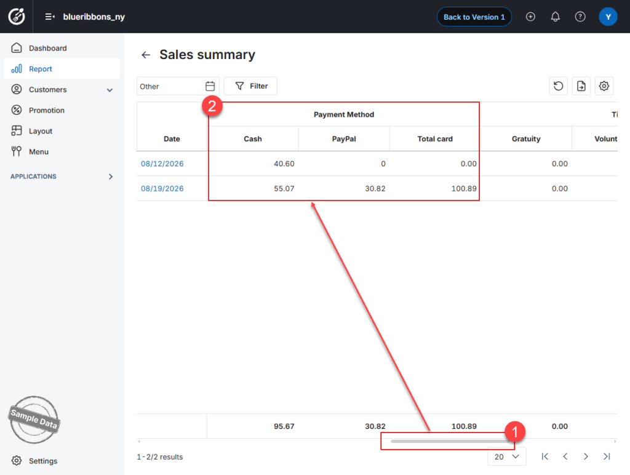630x475 pixels.
Task: Open Layout page
Action: tap(62, 131)
